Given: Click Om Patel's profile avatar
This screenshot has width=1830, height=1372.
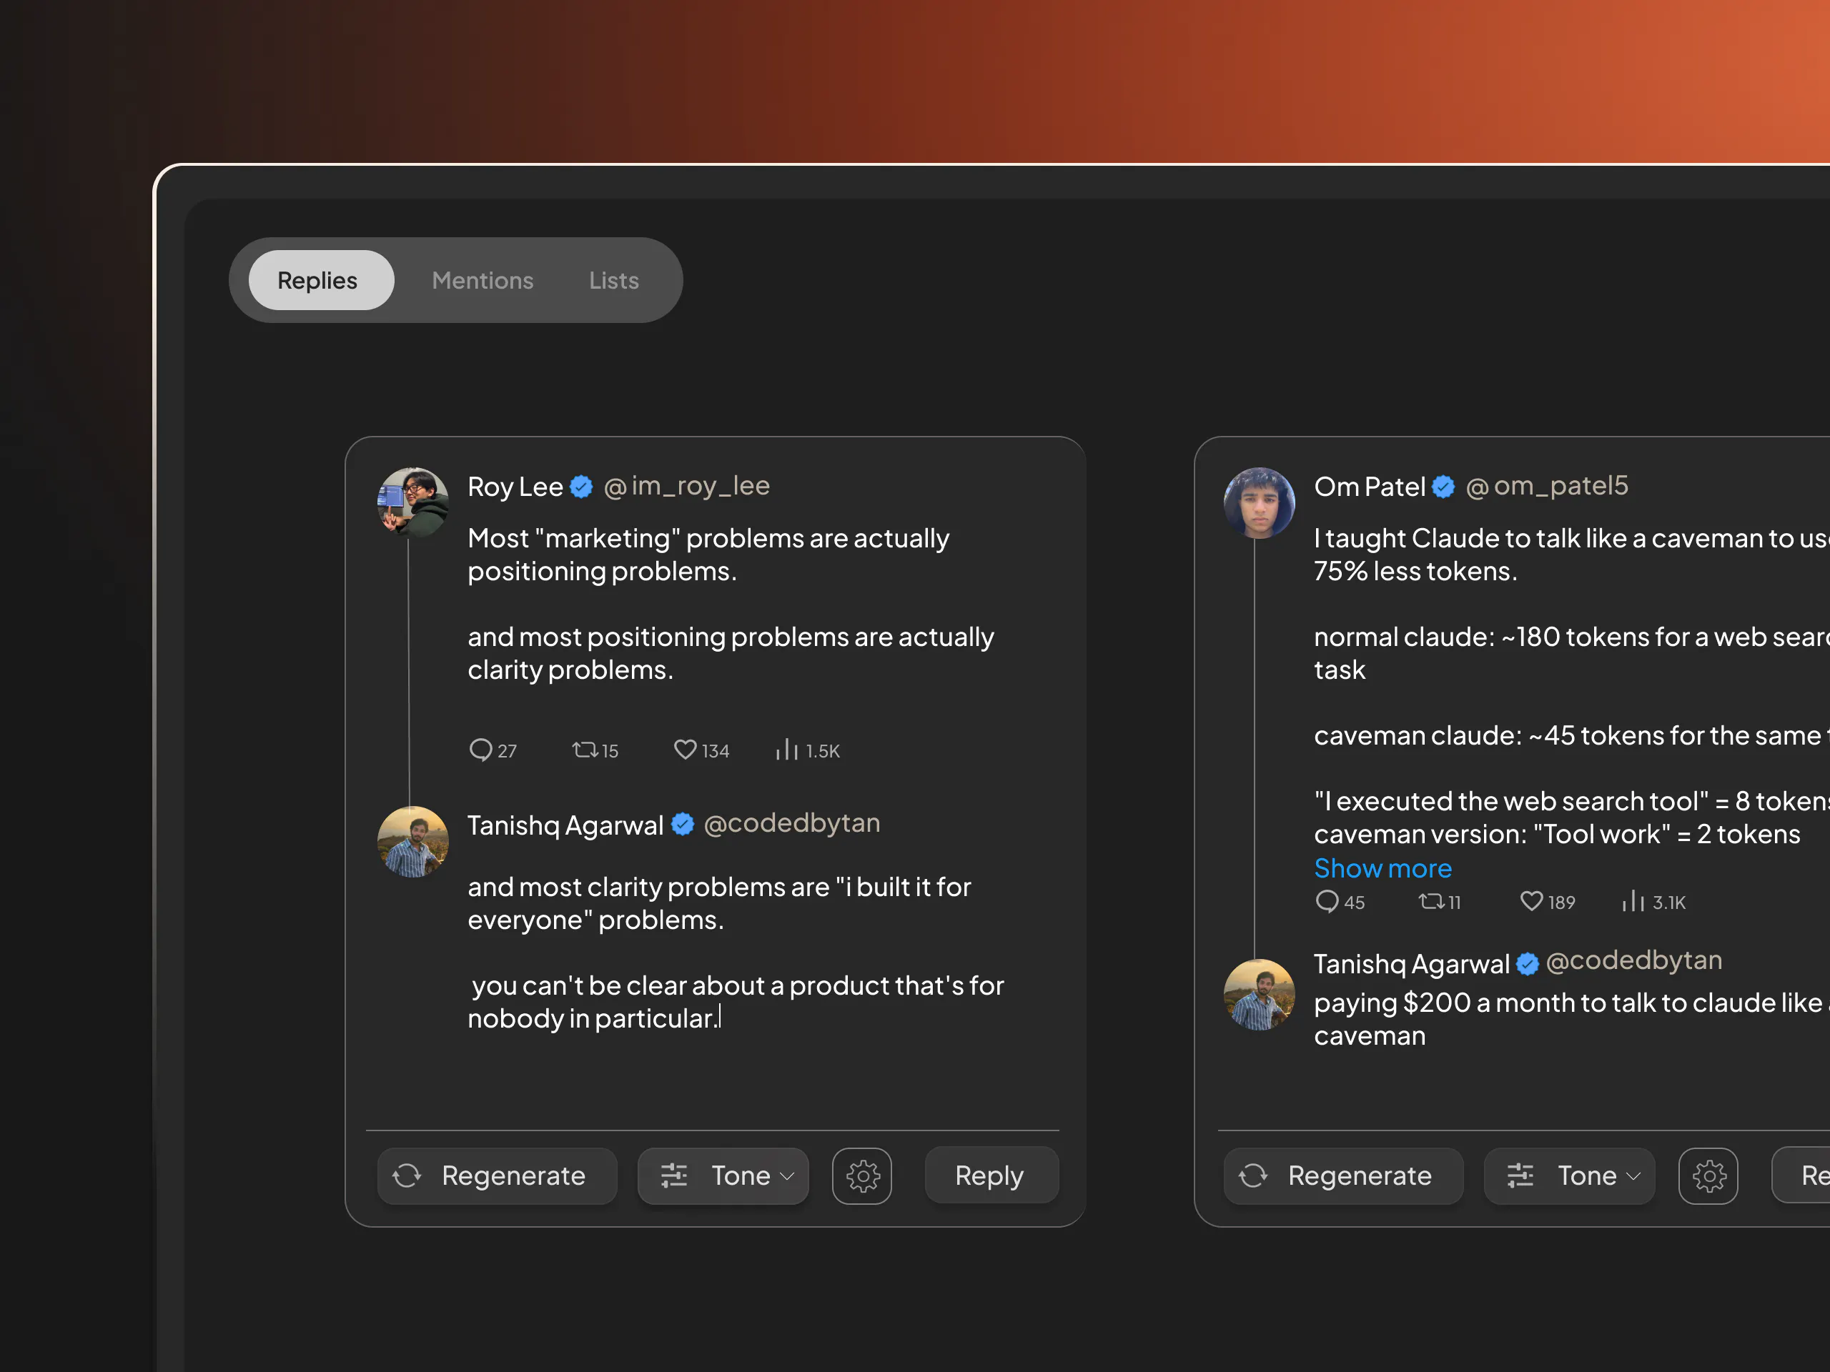Looking at the screenshot, I should click(x=1259, y=503).
